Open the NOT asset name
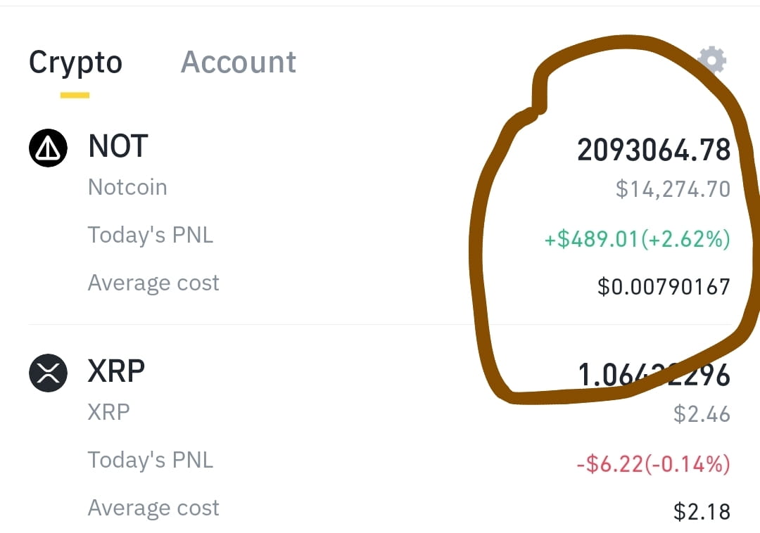 pos(118,146)
